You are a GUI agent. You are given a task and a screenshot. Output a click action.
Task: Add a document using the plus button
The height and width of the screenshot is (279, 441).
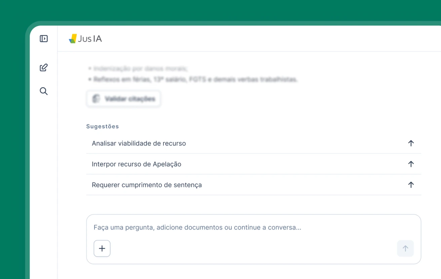(x=102, y=248)
